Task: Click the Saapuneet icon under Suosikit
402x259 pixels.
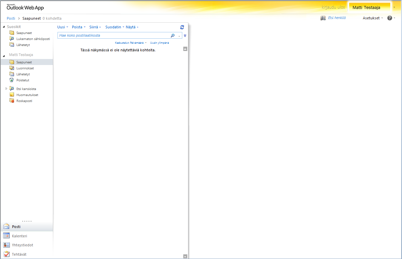Action: tap(12, 33)
